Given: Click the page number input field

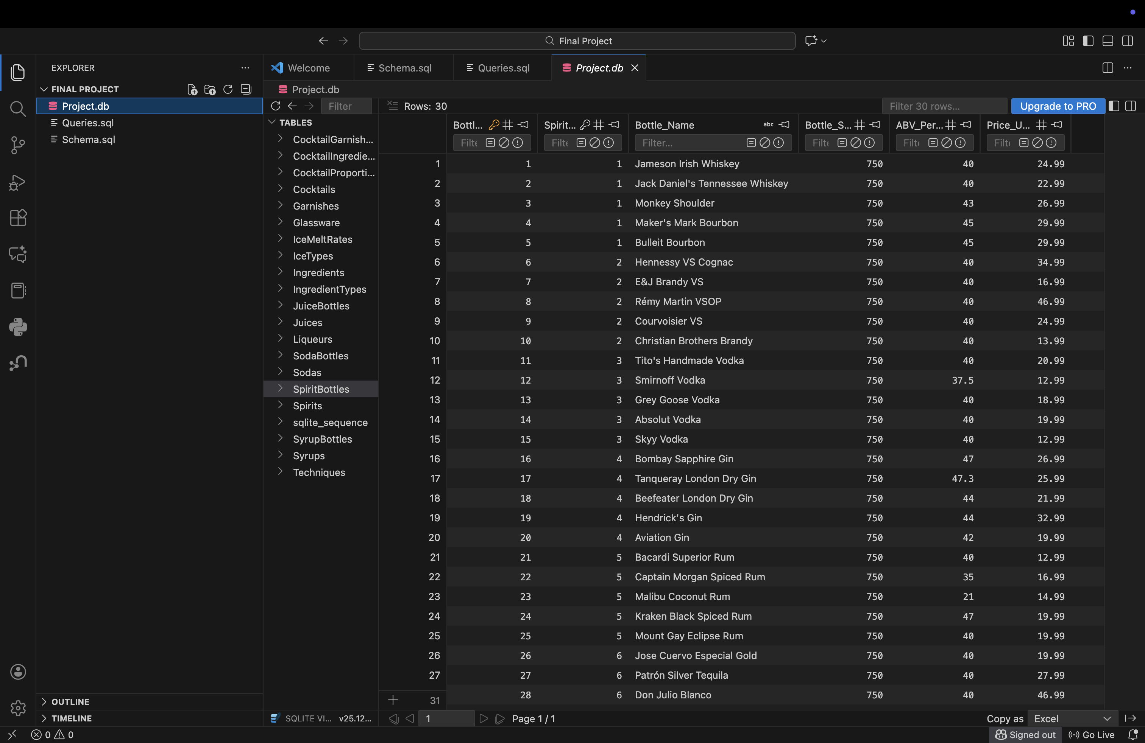Looking at the screenshot, I should tap(446, 718).
